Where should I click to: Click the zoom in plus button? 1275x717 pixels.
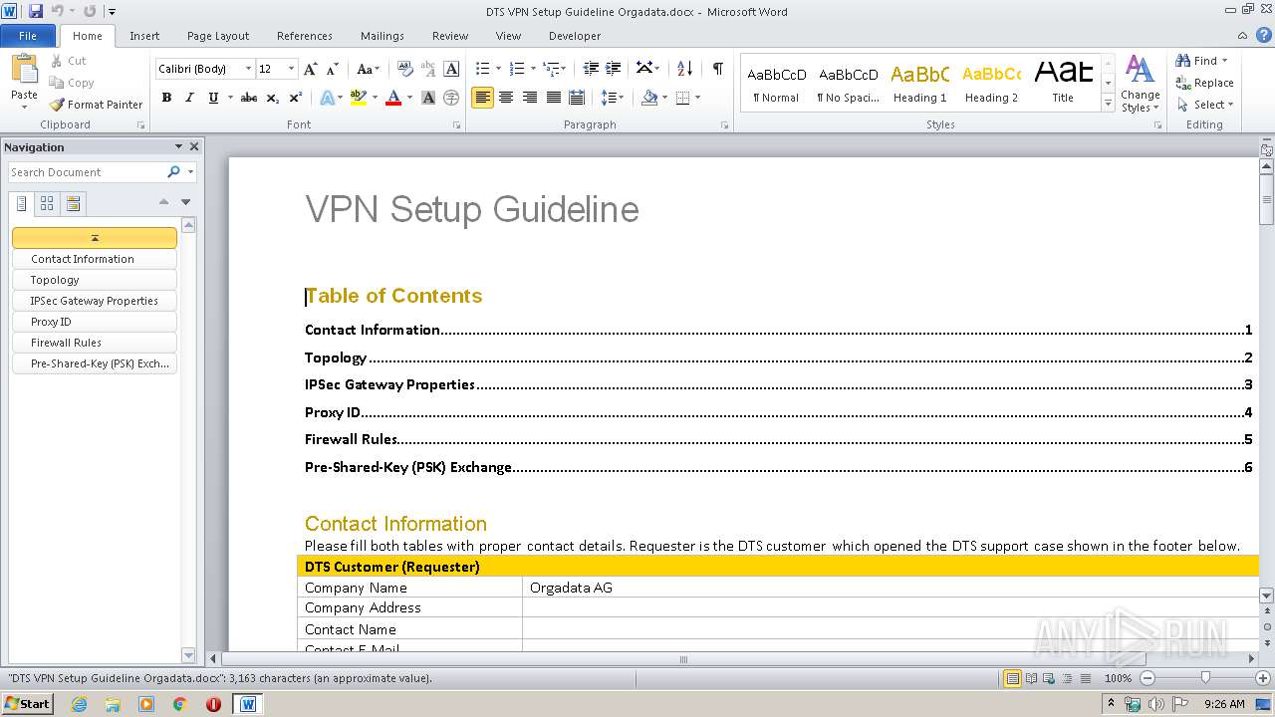1262,678
